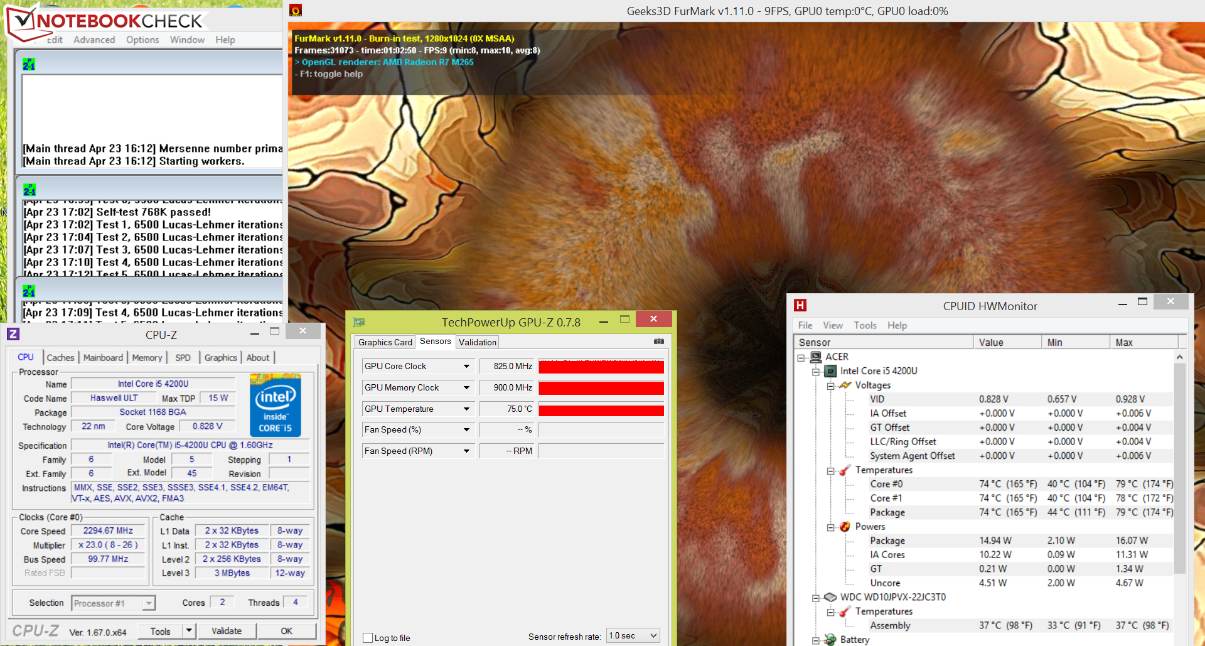Click the Validate button in CPU-Z
This screenshot has height=646, width=1205.
tap(227, 631)
